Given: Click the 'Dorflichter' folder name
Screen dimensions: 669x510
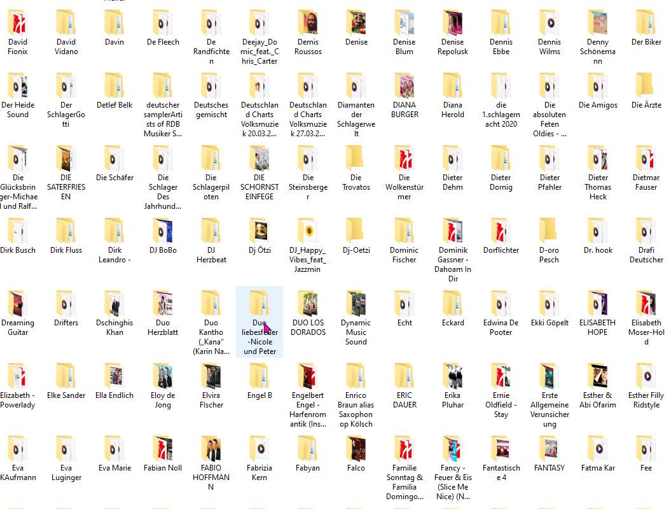Looking at the screenshot, I should [501, 250].
